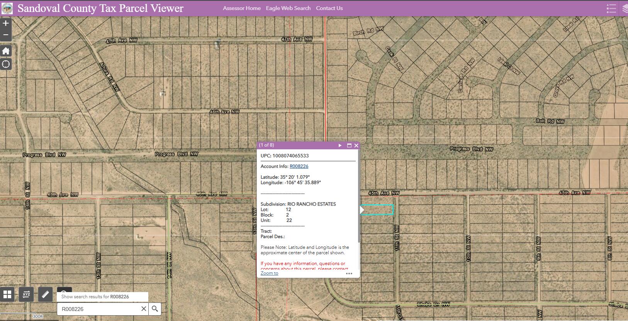Viewport: 628px width, 321px height.
Task: Click the Birch Rd NW road label
Action: [x=368, y=31]
